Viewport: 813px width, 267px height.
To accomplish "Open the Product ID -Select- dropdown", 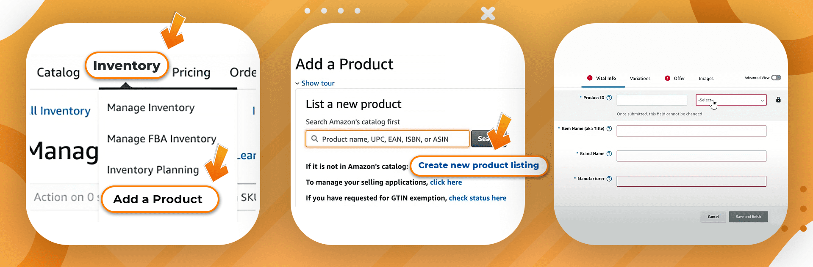I will [731, 100].
